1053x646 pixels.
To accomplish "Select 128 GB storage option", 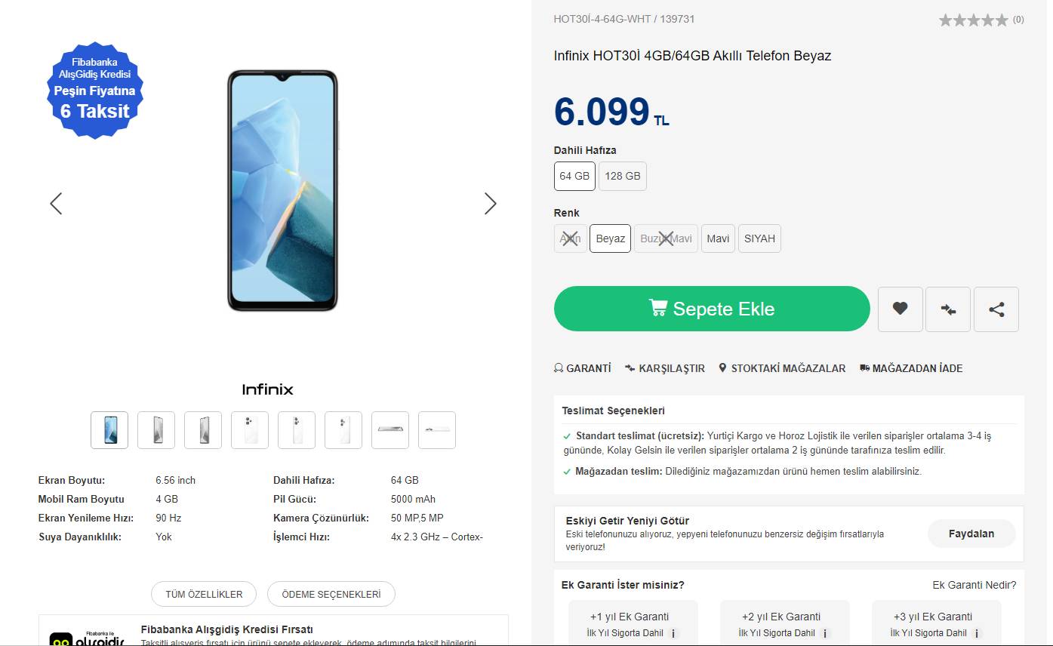I will tap(623, 176).
